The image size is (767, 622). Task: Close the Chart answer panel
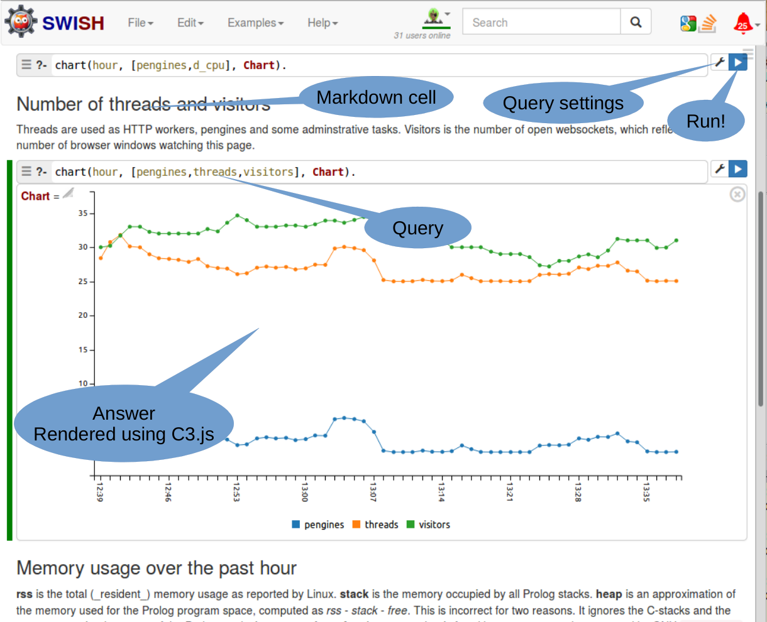pyautogui.click(x=737, y=194)
